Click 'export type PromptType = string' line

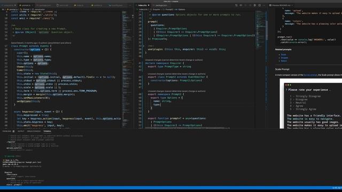click(x=169, y=67)
